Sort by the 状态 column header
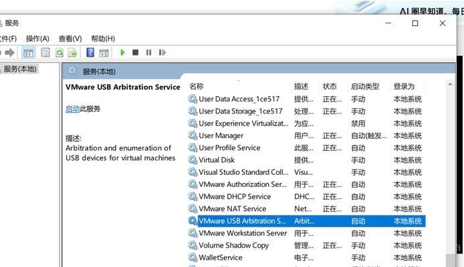Image resolution: width=464 pixels, height=267 pixels. 330,86
